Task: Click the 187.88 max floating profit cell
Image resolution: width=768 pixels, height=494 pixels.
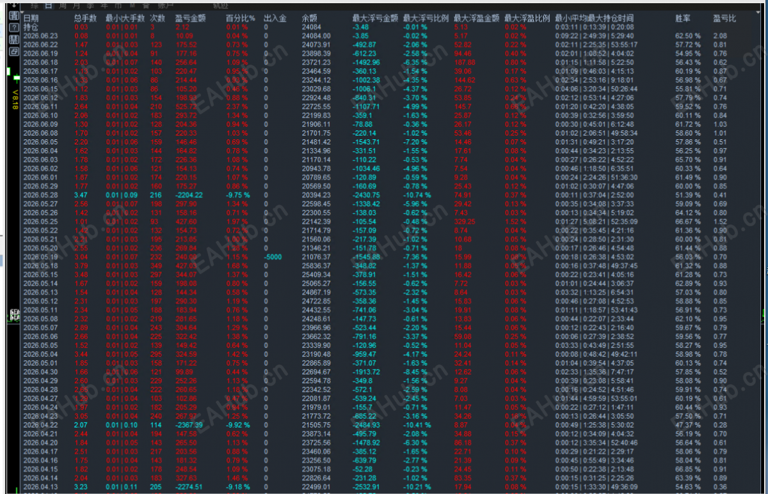Action: [464, 63]
